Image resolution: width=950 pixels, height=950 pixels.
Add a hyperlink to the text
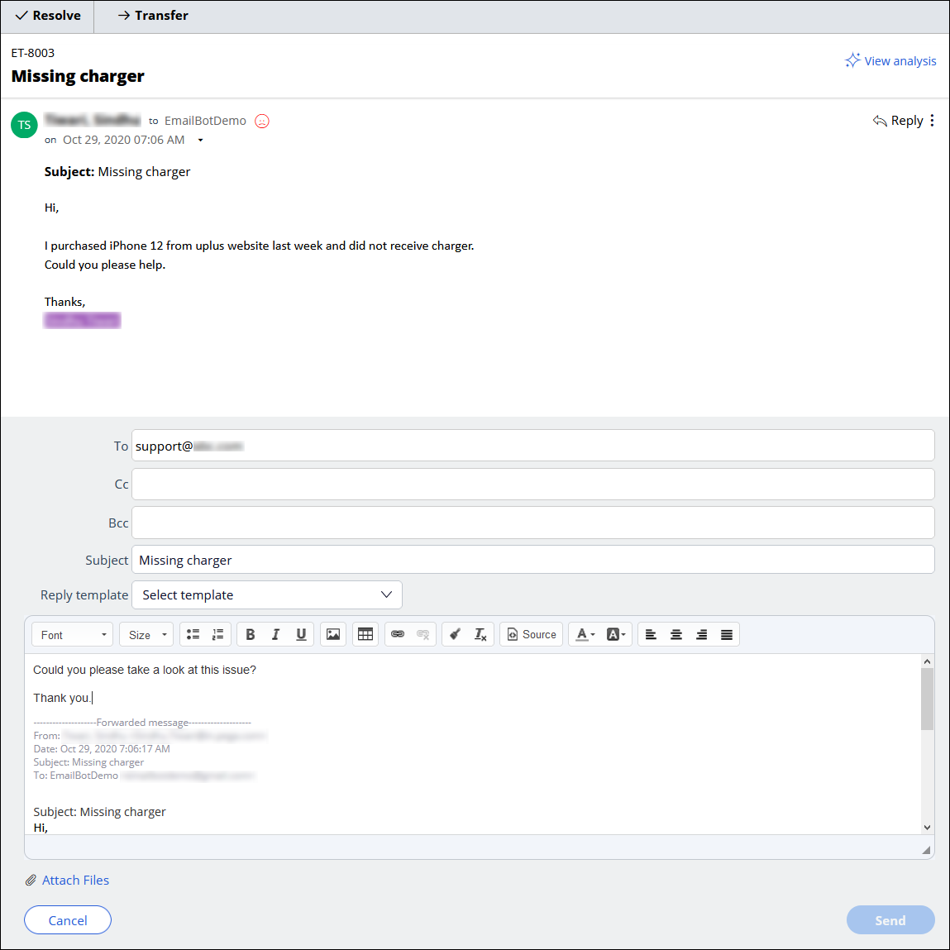coord(398,634)
